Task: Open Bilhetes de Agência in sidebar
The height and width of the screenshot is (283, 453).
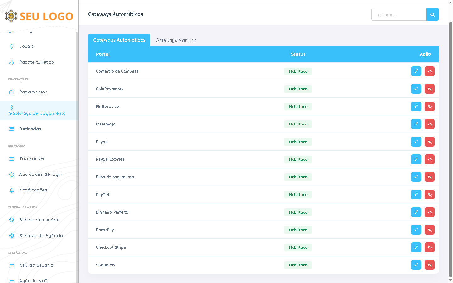Action: (x=41, y=236)
